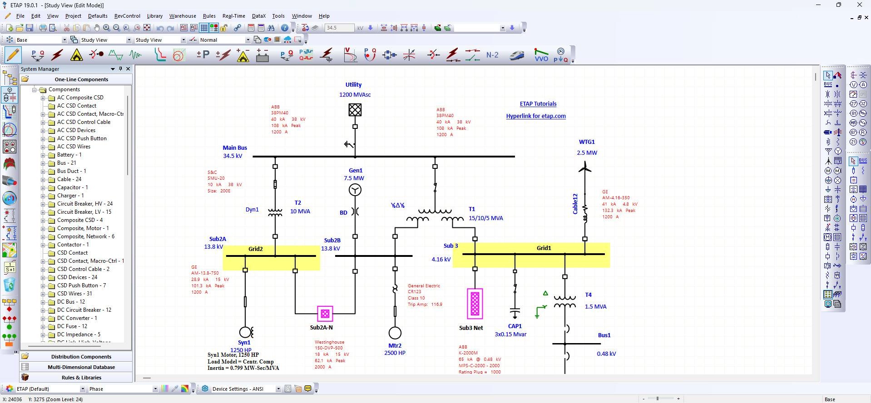Screen dimensions: 871x403
Task: Select the Capacitor - 1 tree item
Action: (x=73, y=187)
